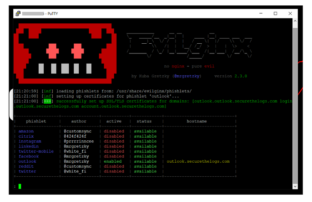Screen dimensions: 312x202
Task: Click the 'amazon' phishlet name
Action: point(26,131)
